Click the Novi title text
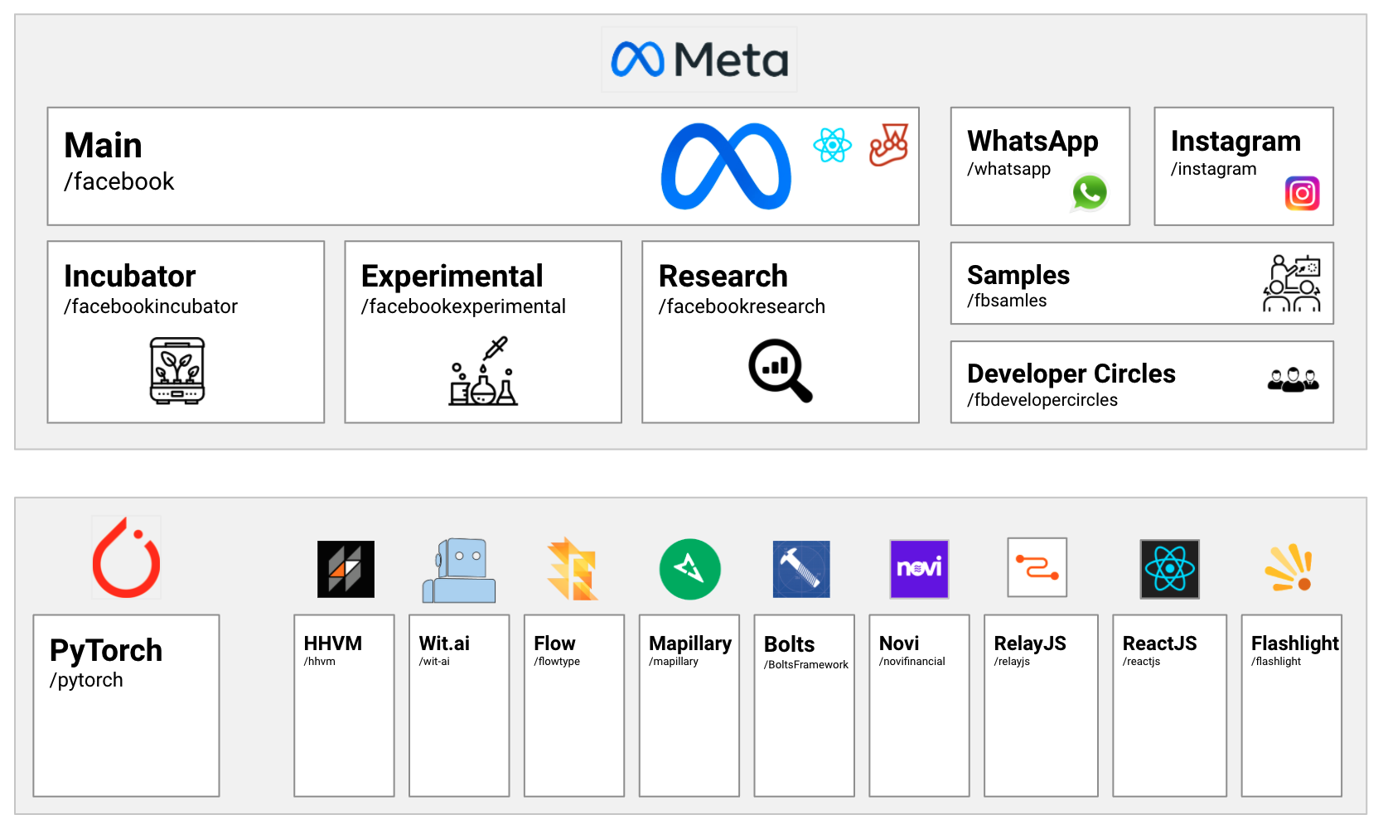Image resolution: width=1383 pixels, height=829 pixels. (899, 643)
